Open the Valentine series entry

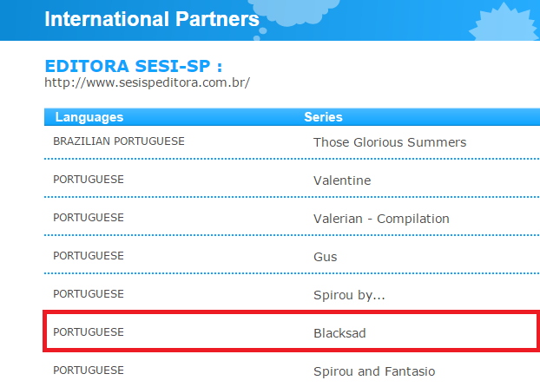(342, 180)
